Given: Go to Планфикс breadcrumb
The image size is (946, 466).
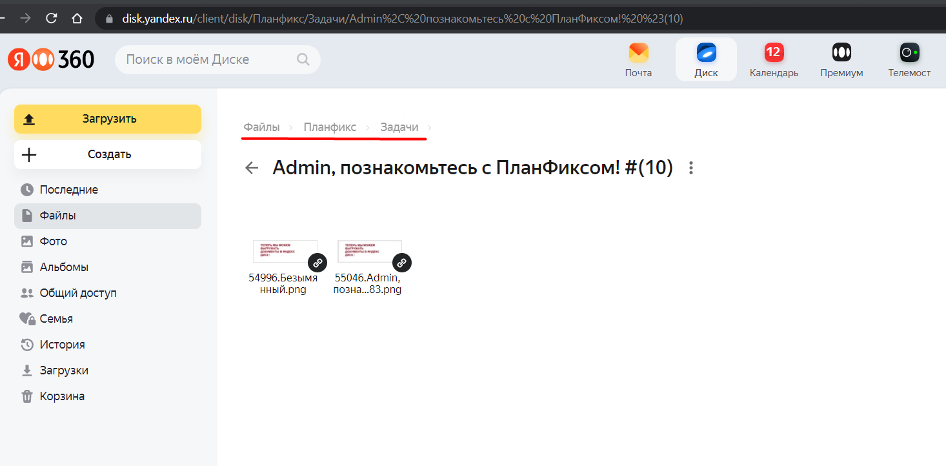Looking at the screenshot, I should point(330,127).
